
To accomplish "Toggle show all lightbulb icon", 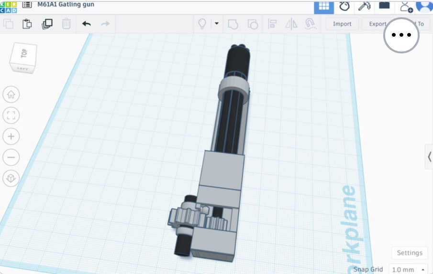I will coord(202,24).
